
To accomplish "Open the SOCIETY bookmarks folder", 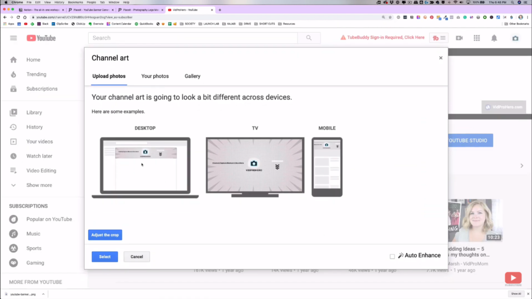I will [x=188, y=24].
